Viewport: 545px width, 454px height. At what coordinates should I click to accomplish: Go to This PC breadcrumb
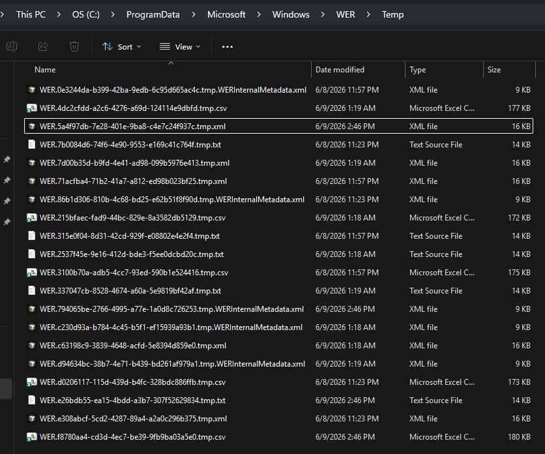[x=31, y=14]
